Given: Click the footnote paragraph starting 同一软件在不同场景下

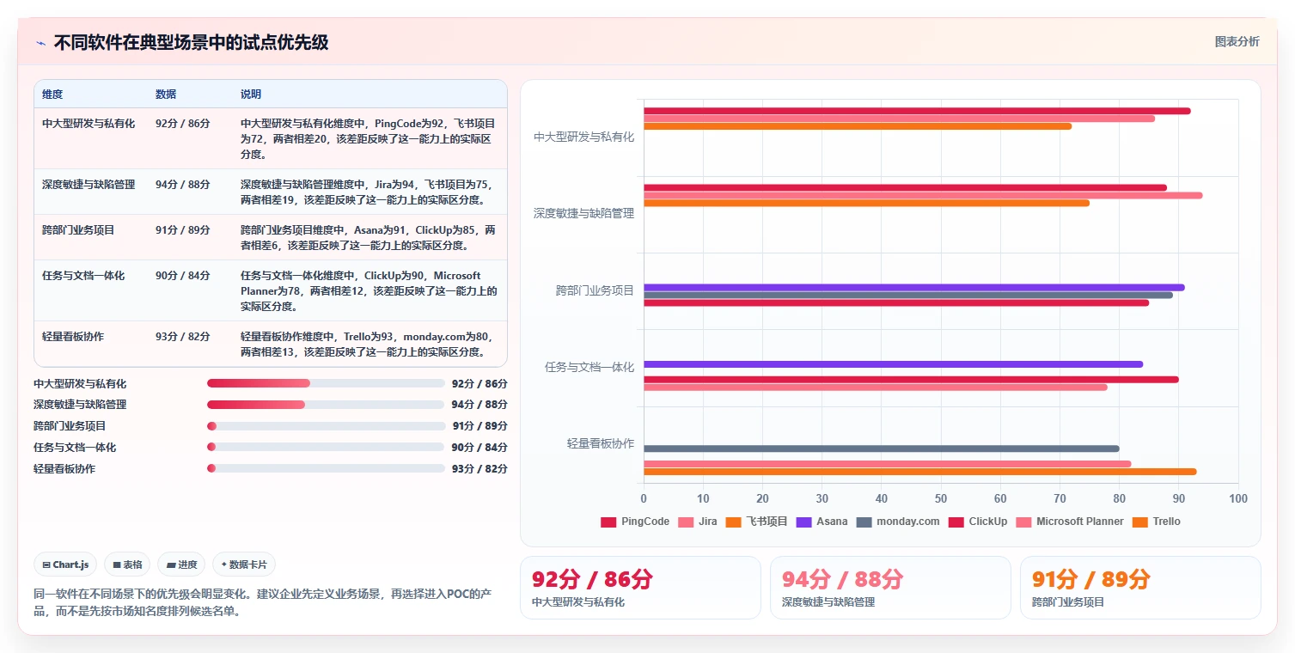Looking at the screenshot, I should 262,602.
